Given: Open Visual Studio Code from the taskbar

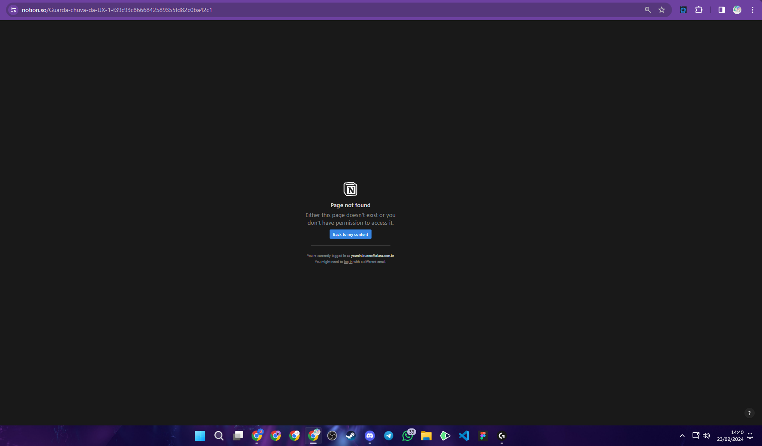Looking at the screenshot, I should 464,436.
